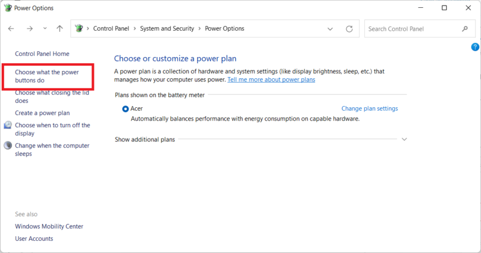Expand Show additional plans chevron
The width and height of the screenshot is (481, 253).
pyautogui.click(x=404, y=139)
